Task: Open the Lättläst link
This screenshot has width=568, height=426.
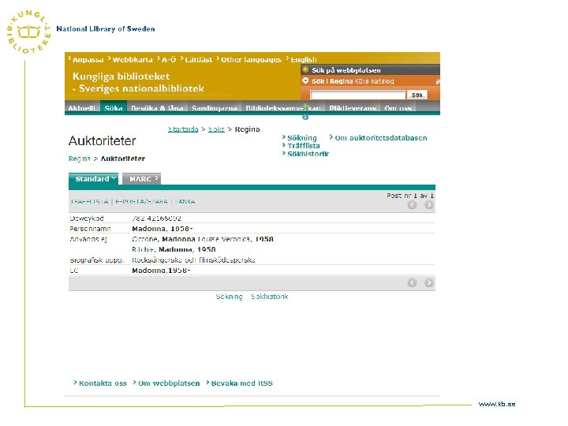Action: coord(199,60)
